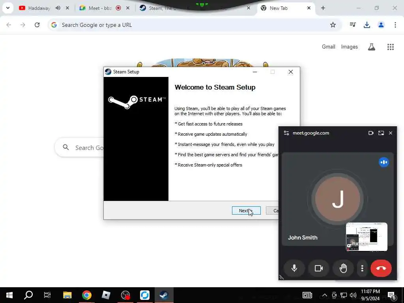Reload the current page

[37, 25]
